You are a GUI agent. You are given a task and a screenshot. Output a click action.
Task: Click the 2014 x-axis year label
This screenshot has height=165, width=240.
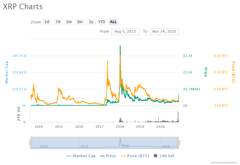(x=39, y=127)
